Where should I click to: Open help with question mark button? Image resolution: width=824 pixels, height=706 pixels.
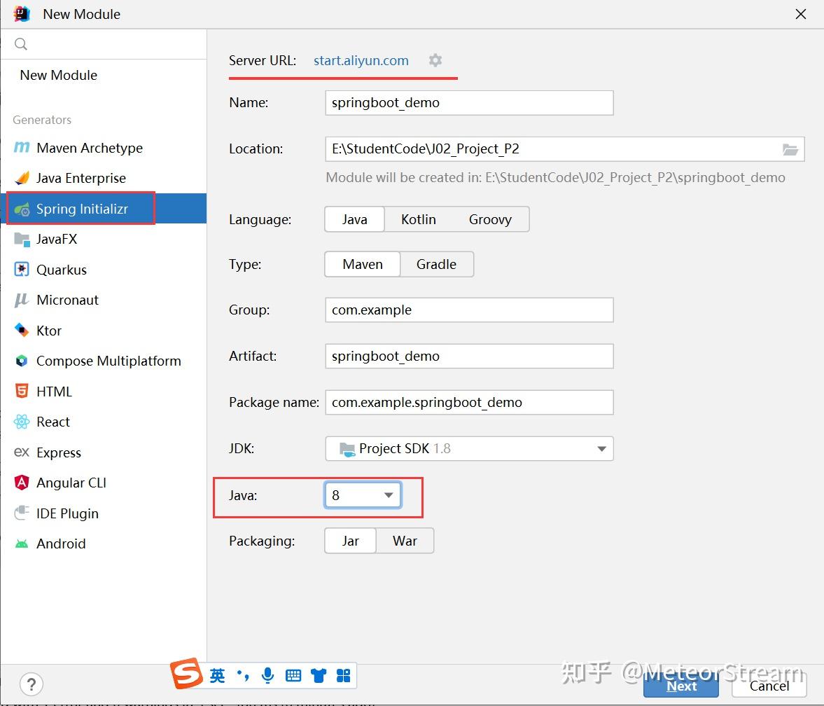pos(31,684)
